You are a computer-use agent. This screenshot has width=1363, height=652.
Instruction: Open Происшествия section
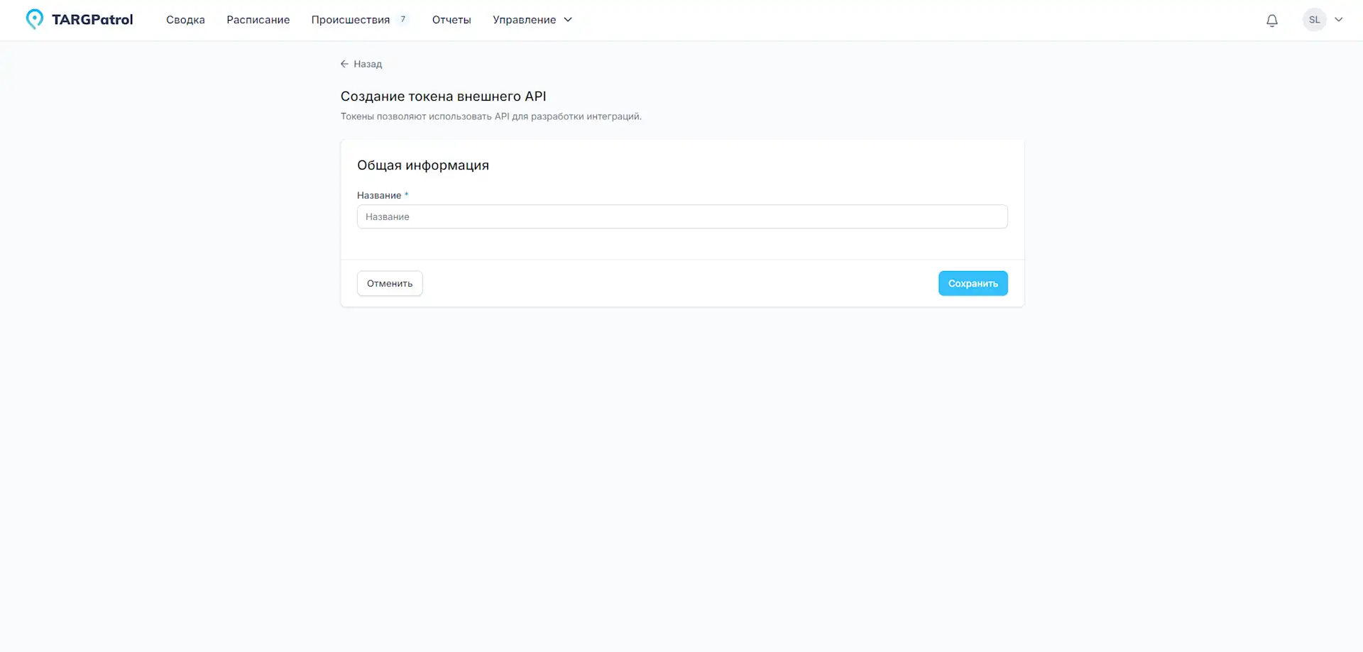pyautogui.click(x=351, y=20)
